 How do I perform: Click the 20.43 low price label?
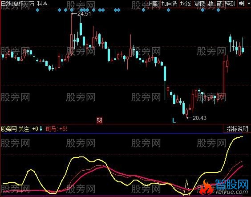pyautogui.click(x=199, y=118)
